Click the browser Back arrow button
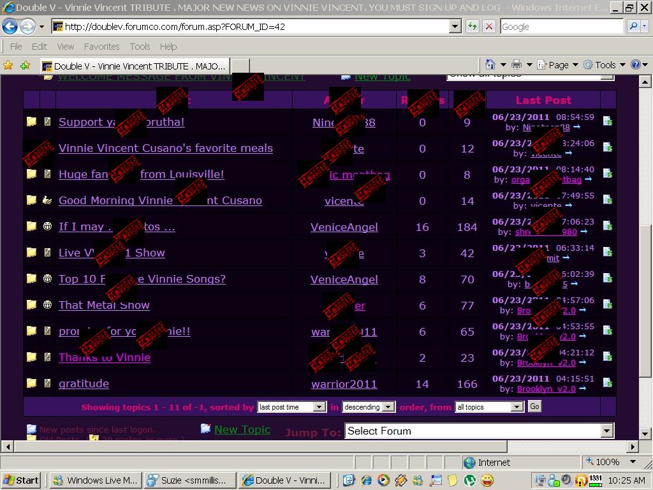Image resolution: width=653 pixels, height=490 pixels. point(10,27)
